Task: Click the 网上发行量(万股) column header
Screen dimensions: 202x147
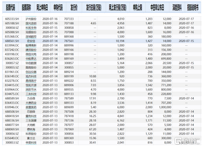Action: (x=118, y=8)
